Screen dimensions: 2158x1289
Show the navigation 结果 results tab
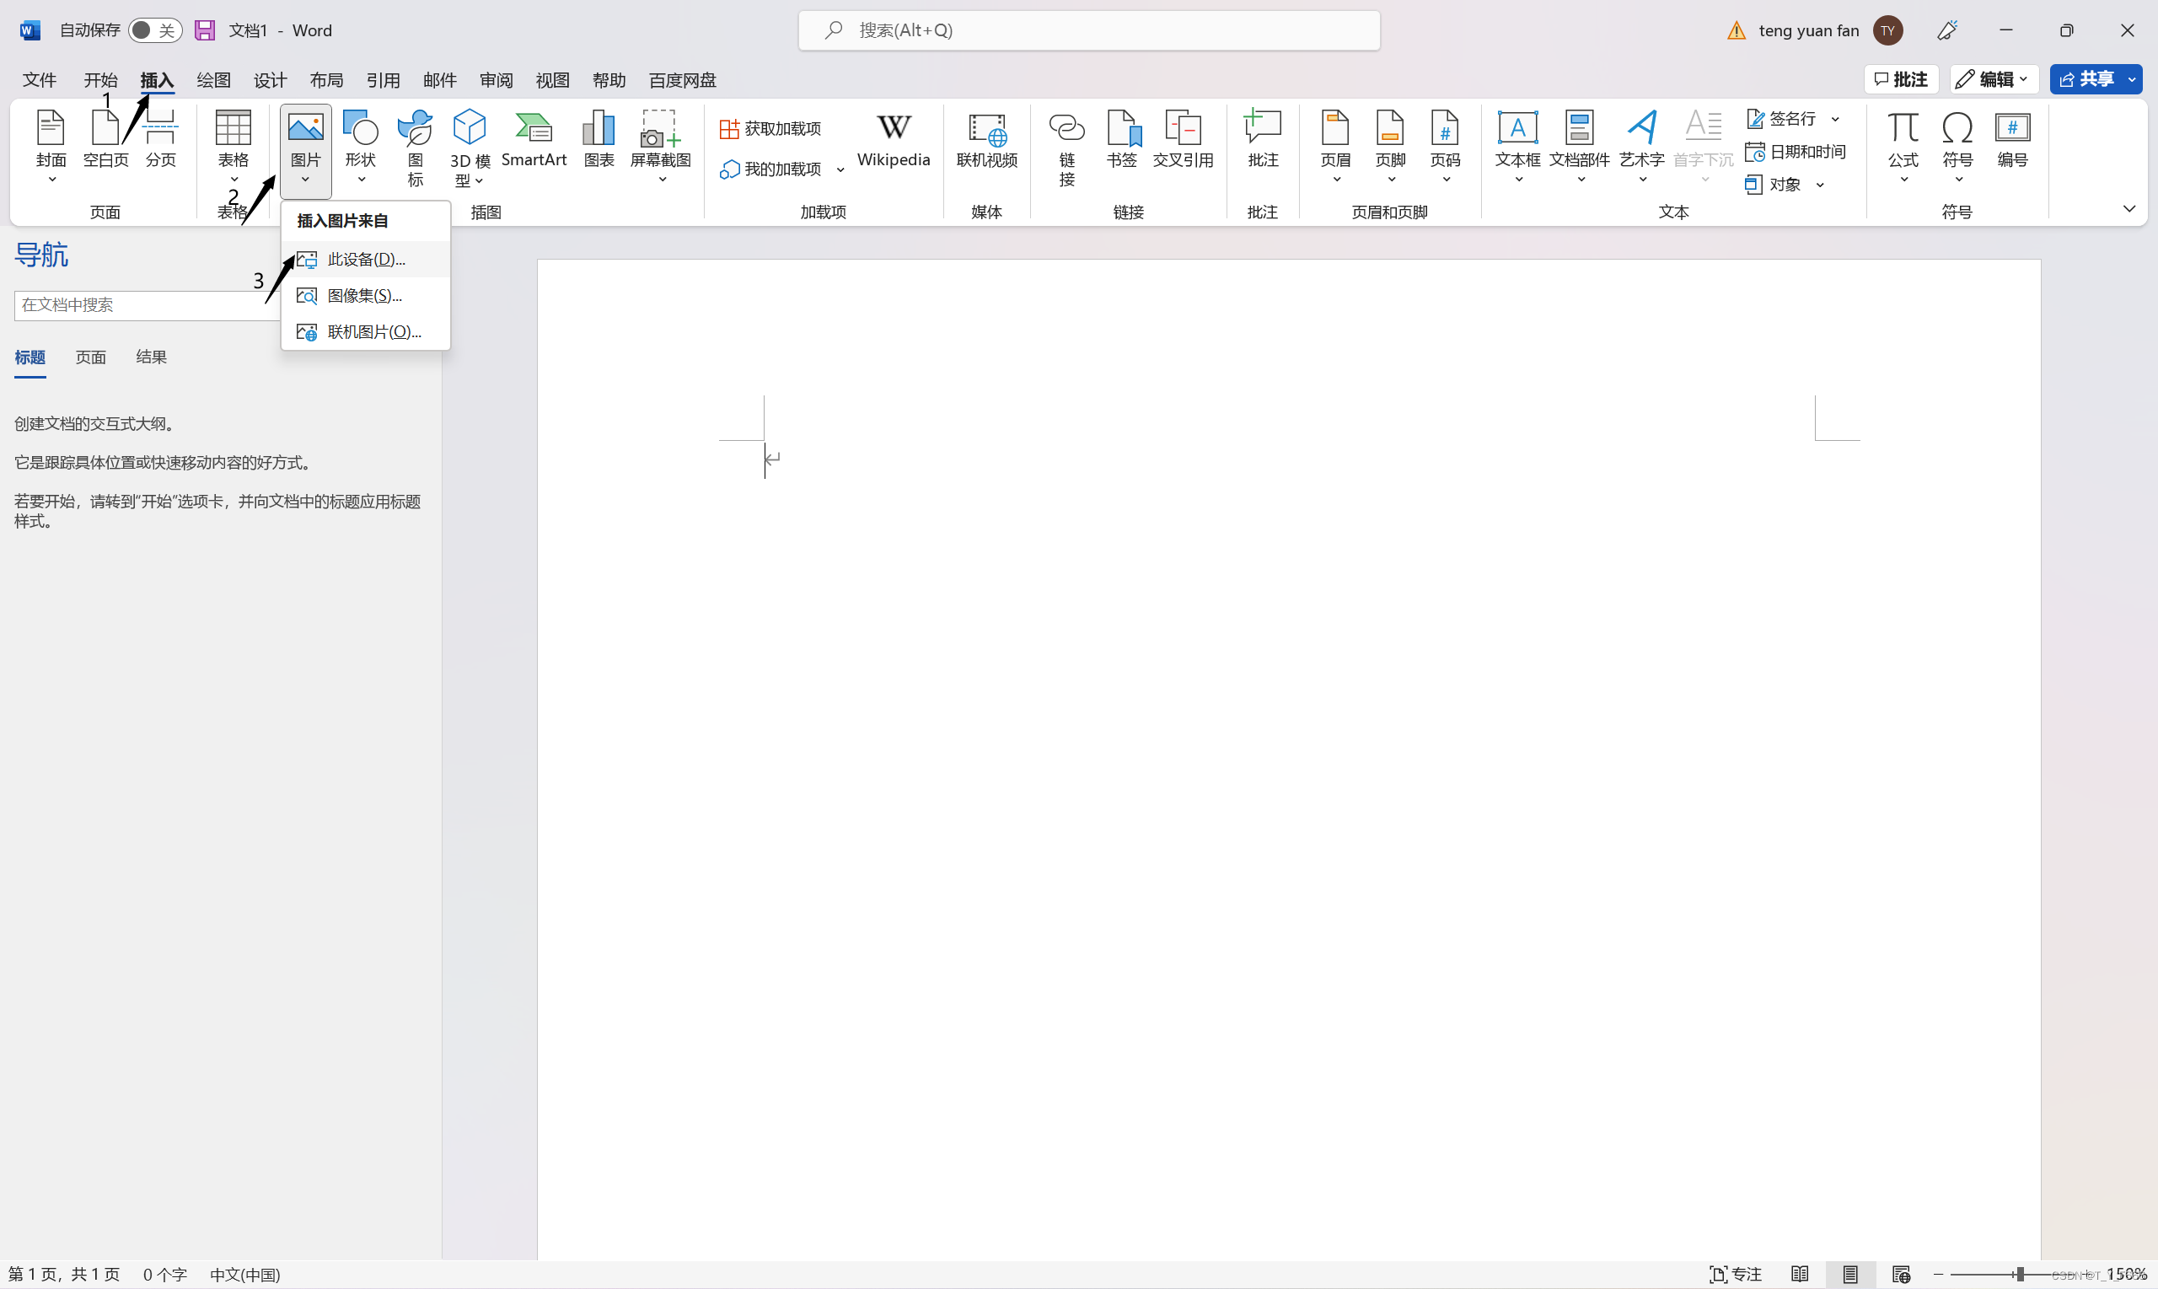[151, 357]
